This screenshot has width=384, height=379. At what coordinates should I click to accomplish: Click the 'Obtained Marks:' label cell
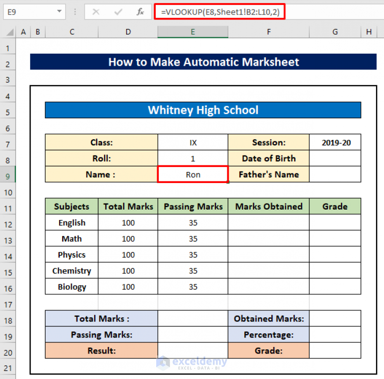[x=269, y=318]
